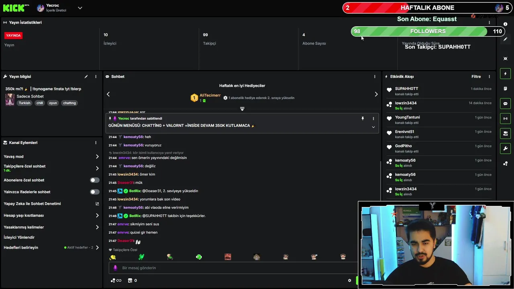This screenshot has width=514, height=289.
Task: Click emrve username on 'quizei gir hemen'
Action: click(123, 232)
